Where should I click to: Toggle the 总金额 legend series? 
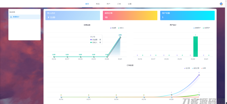tap(113, 28)
